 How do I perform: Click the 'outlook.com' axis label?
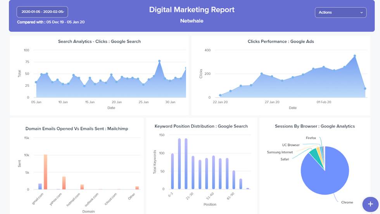coord(92,200)
